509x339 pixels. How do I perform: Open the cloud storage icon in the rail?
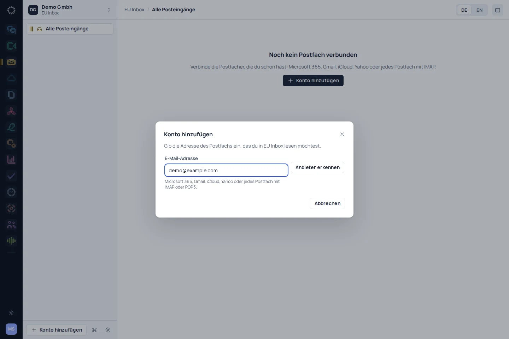point(11,78)
